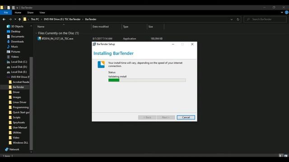Open the Scripts folder in the tree
This screenshot has width=289, height=162.
(16, 117)
